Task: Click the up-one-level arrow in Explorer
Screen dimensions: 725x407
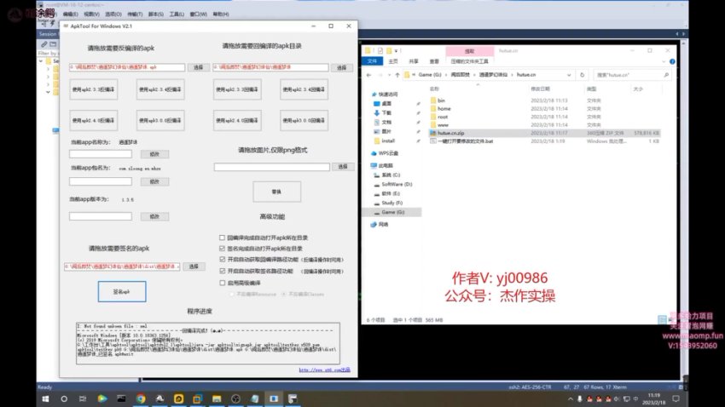Action: 397,75
